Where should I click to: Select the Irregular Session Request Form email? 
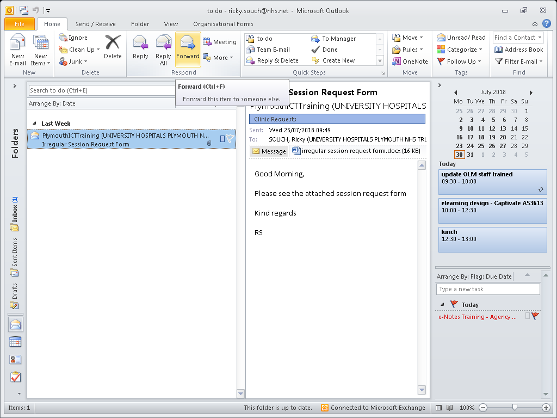point(132,139)
